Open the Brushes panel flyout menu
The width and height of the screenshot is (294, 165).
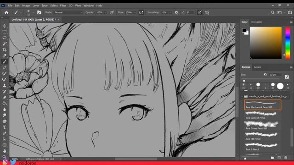click(x=291, y=67)
